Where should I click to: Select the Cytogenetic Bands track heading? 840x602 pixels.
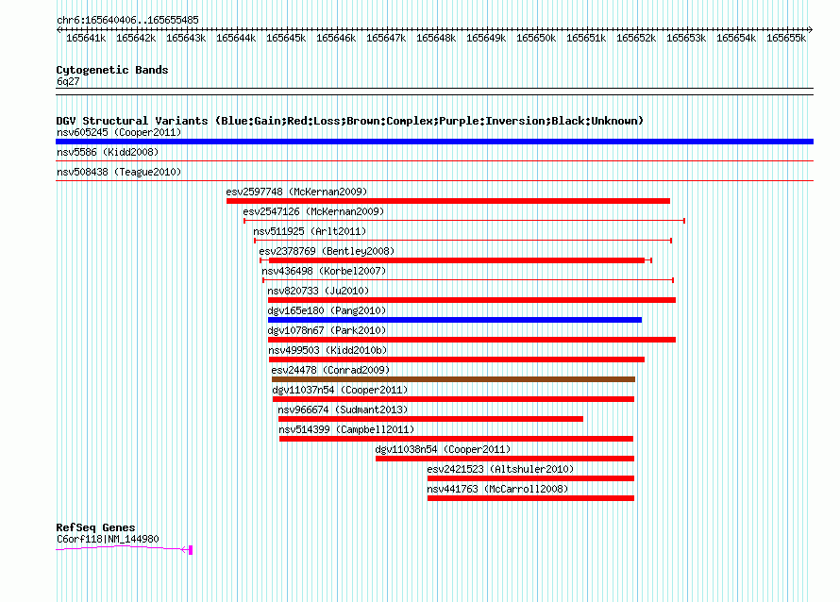point(112,70)
